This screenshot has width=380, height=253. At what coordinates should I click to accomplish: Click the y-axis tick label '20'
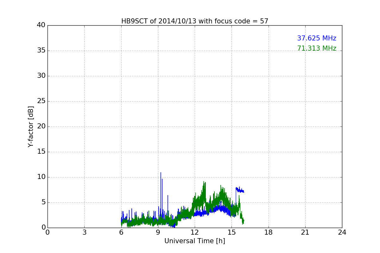41,126
